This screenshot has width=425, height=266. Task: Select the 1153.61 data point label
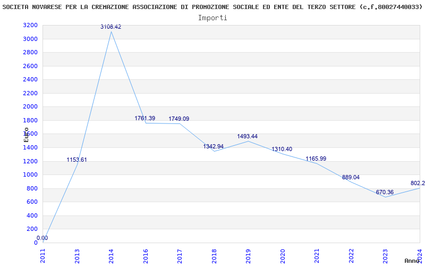[76, 160]
